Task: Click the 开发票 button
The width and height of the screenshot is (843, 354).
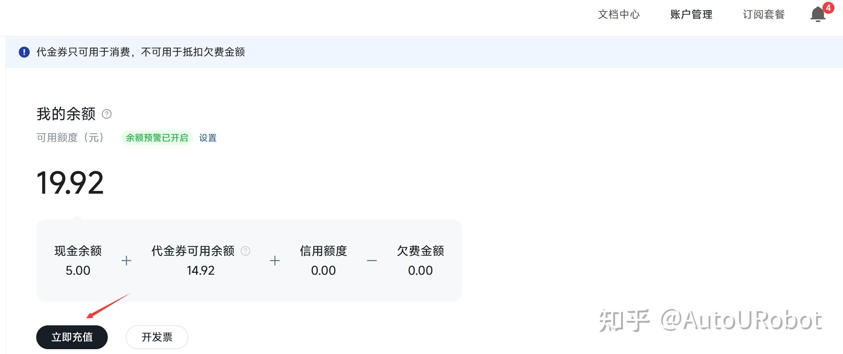Action: (x=157, y=337)
